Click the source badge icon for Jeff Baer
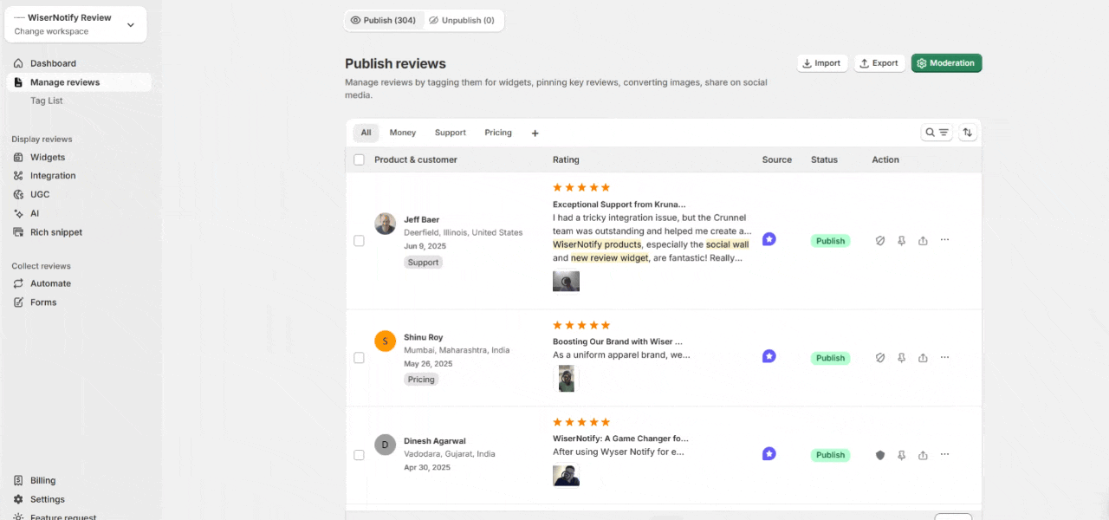 click(769, 239)
